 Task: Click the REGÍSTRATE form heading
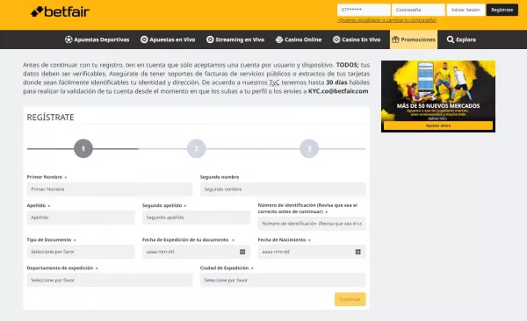pos(50,118)
